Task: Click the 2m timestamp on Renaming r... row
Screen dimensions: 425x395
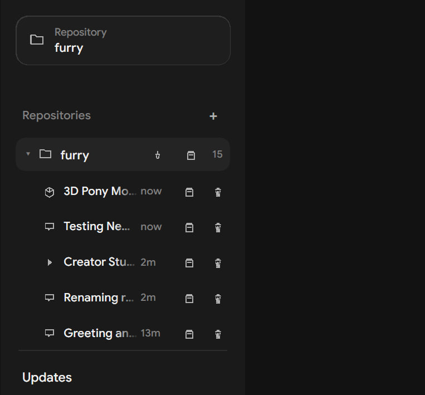Action: 148,298
